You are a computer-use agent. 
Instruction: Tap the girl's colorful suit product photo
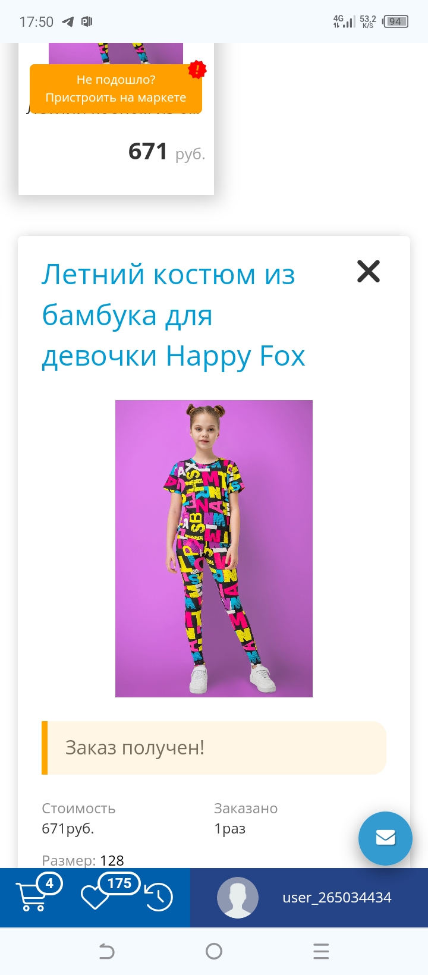pyautogui.click(x=214, y=549)
